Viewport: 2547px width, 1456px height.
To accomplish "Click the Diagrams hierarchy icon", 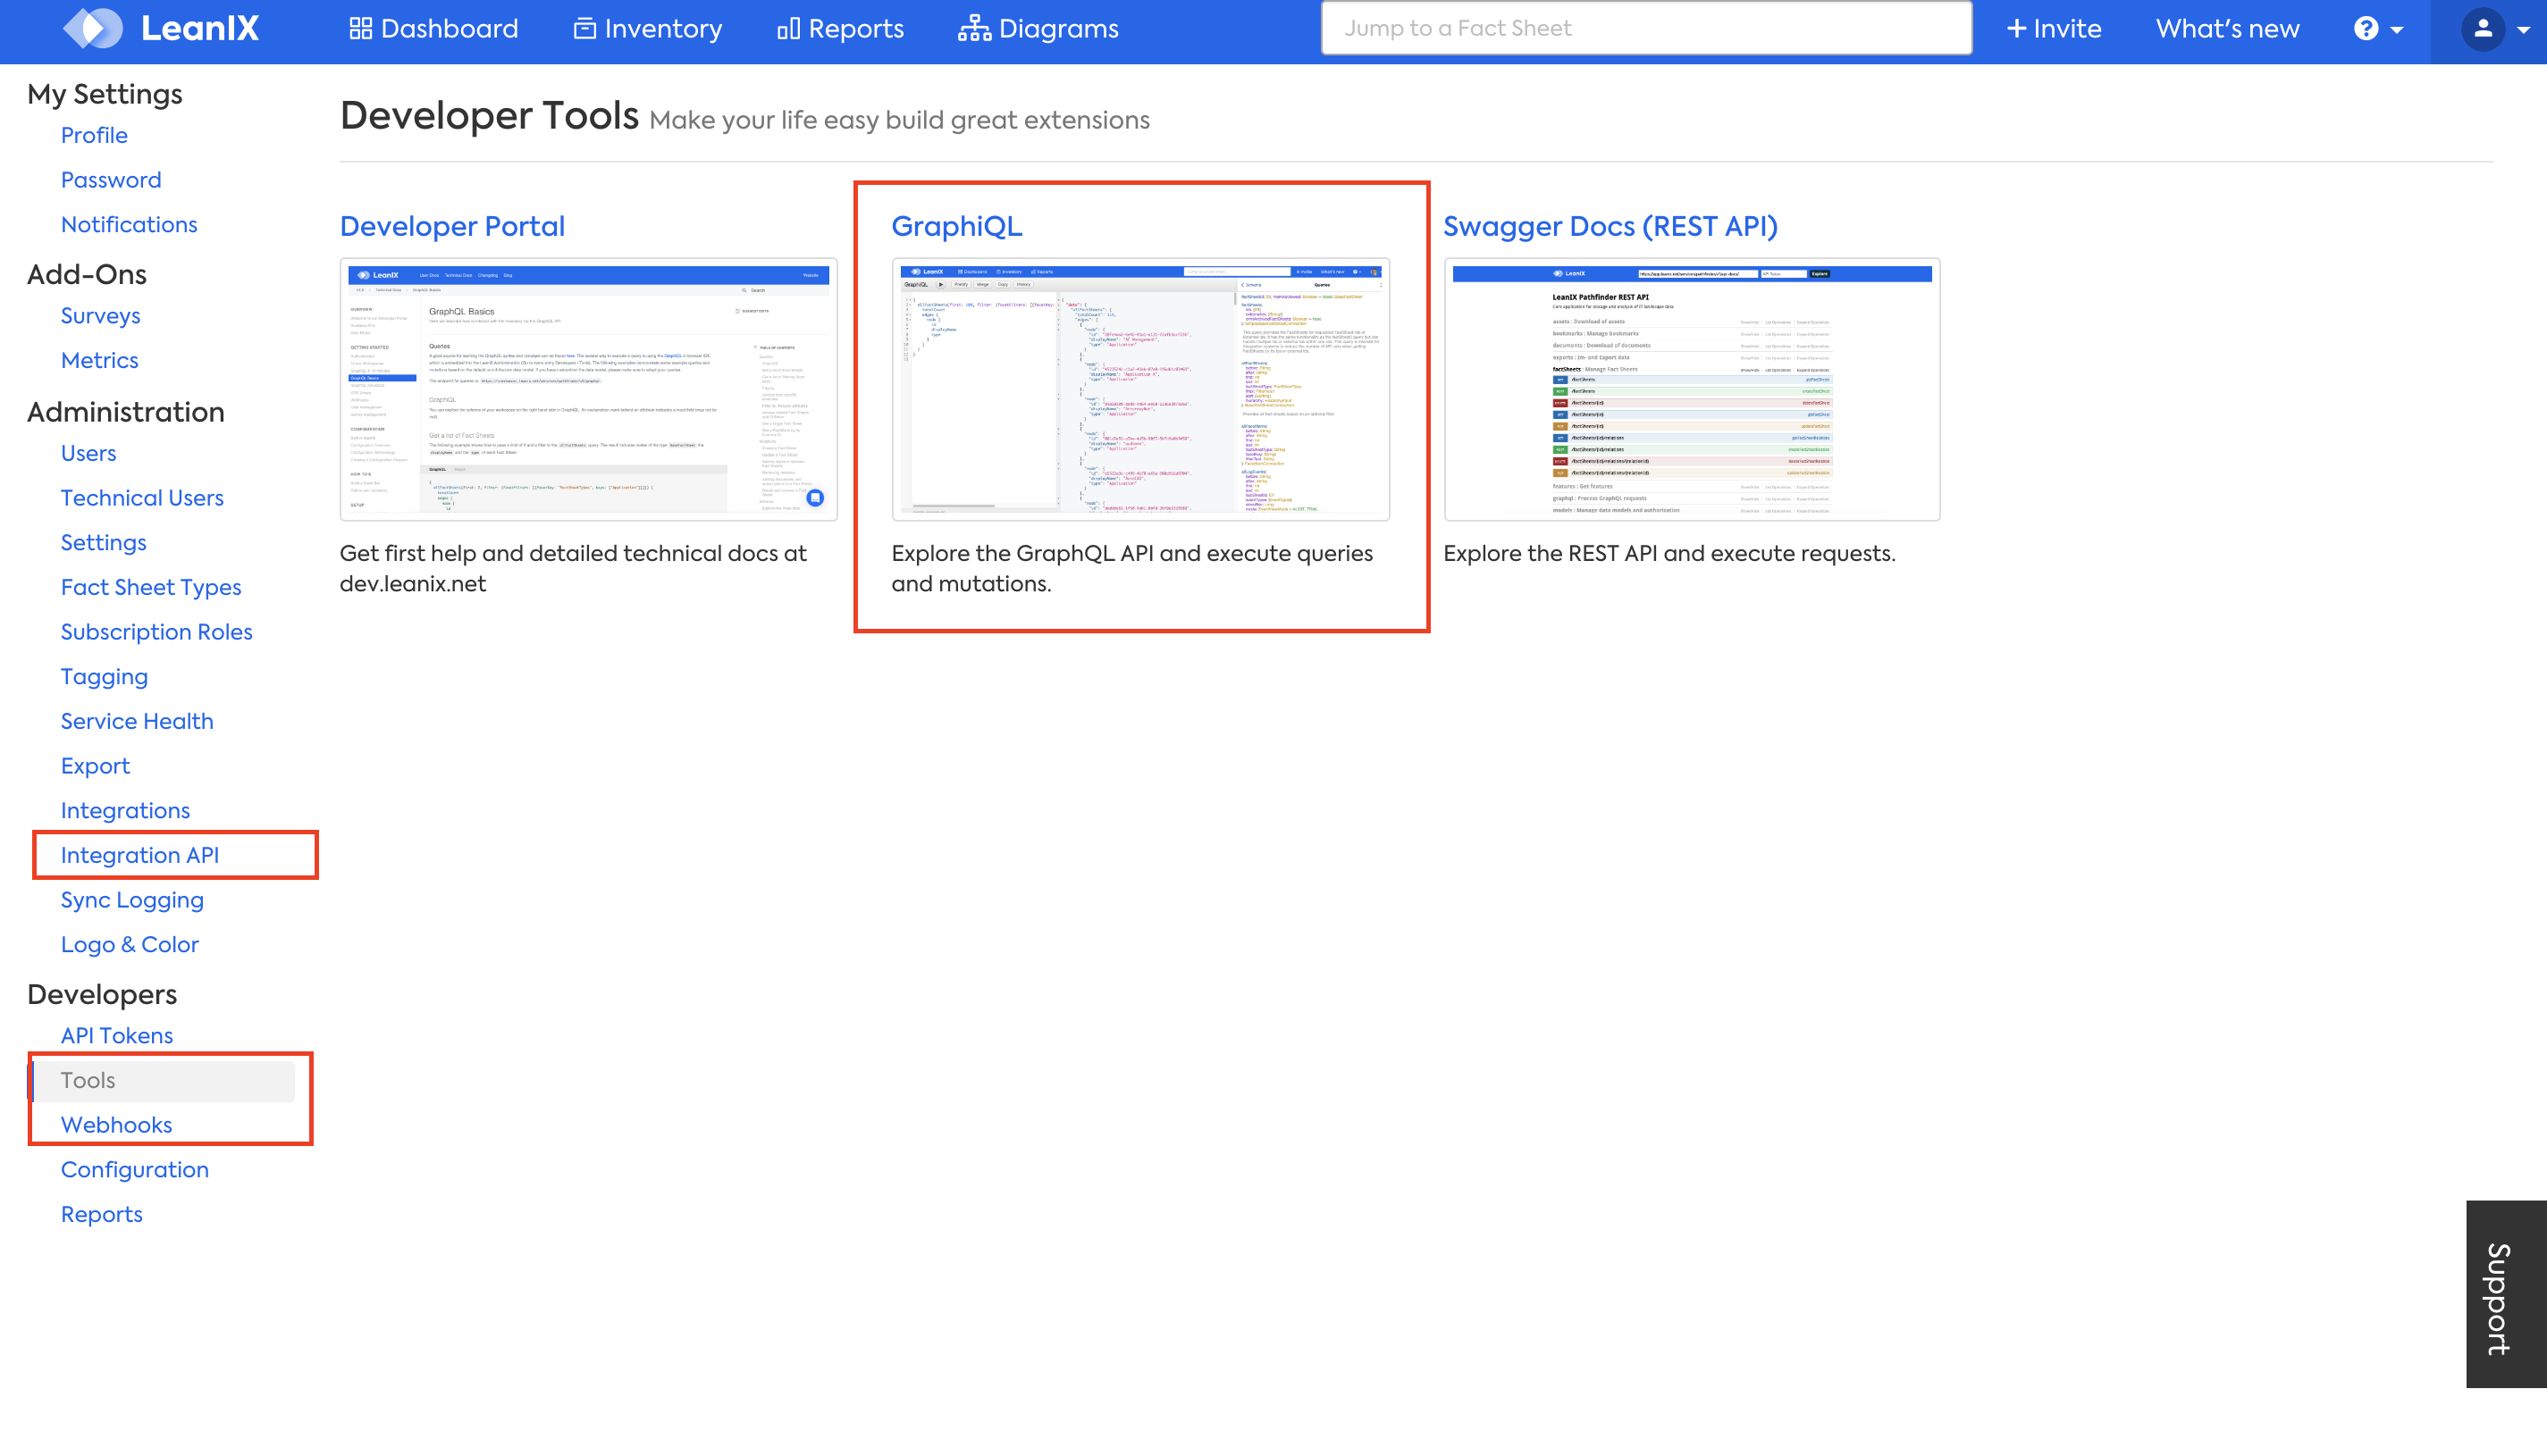I will click(x=973, y=28).
